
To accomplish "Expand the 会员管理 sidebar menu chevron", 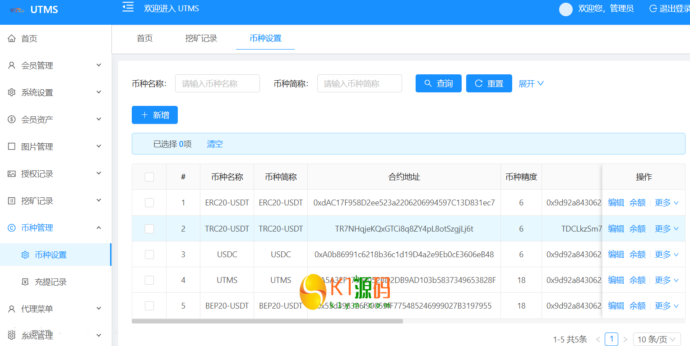I will 99,65.
